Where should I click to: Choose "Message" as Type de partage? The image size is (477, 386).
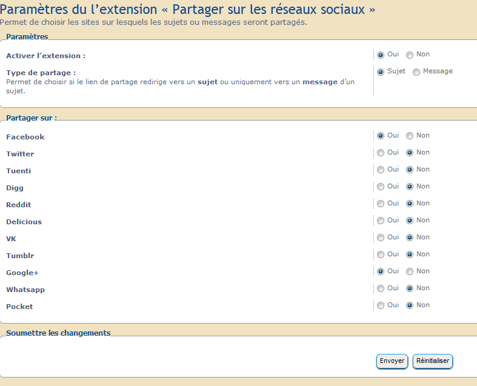[x=416, y=72]
